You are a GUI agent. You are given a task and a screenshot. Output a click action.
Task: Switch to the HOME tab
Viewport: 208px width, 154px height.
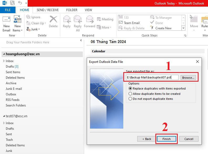24,10
